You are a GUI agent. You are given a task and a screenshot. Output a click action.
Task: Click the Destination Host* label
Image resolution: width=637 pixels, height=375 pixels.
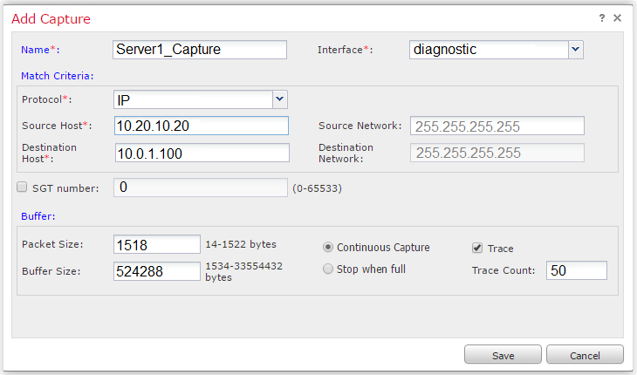coord(49,153)
